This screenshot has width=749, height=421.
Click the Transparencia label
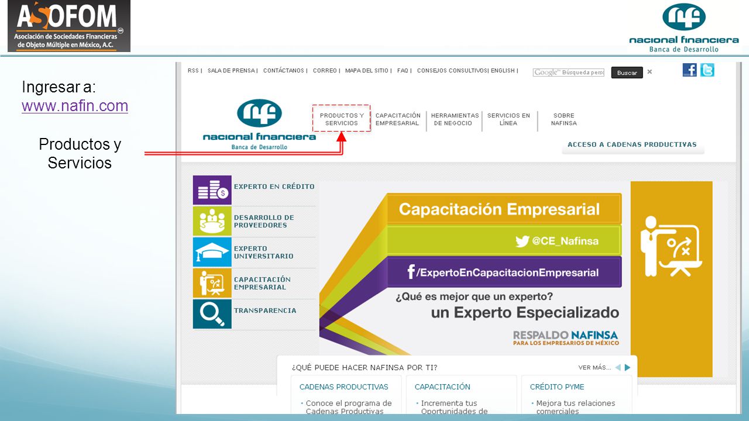point(264,310)
